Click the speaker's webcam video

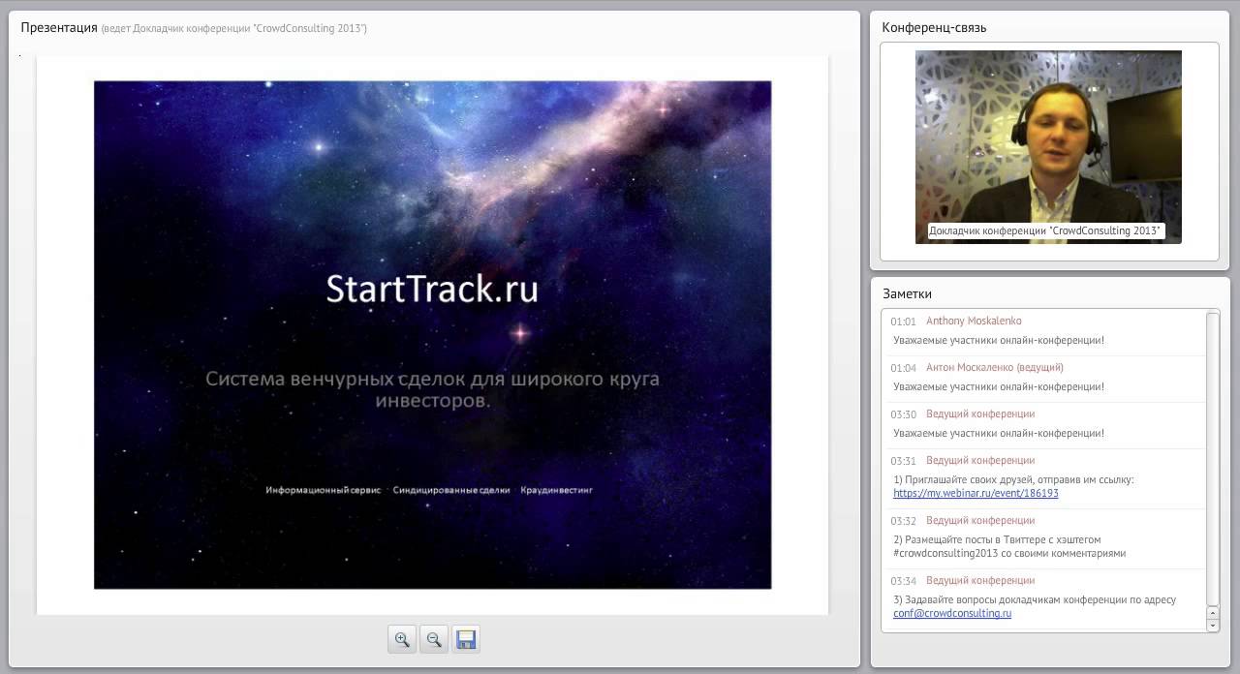1048,146
